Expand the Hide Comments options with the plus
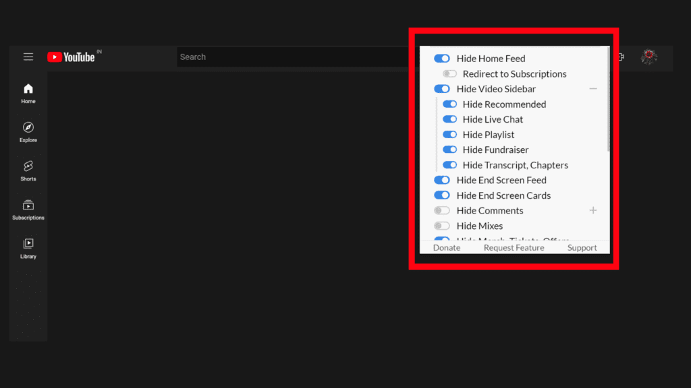Viewport: 691px width, 388px height. coord(593,210)
